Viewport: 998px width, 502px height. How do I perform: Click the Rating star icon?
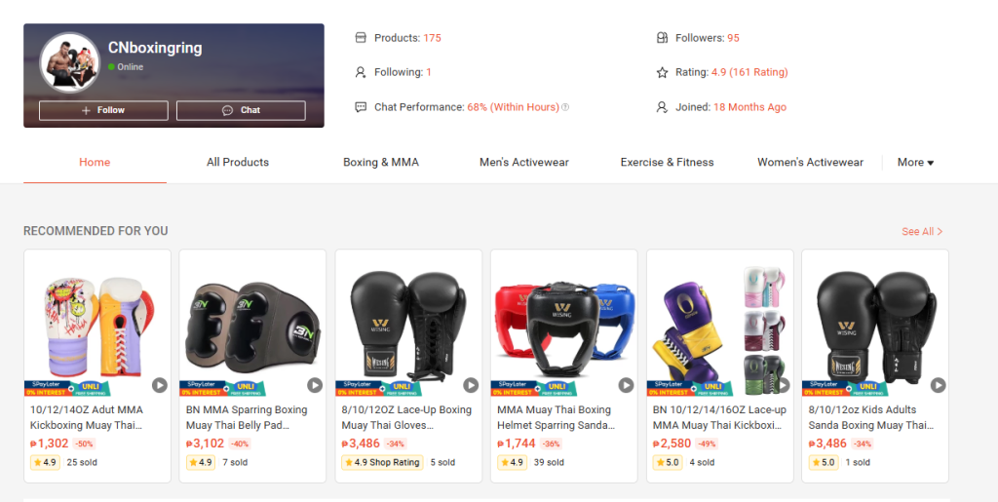662,72
